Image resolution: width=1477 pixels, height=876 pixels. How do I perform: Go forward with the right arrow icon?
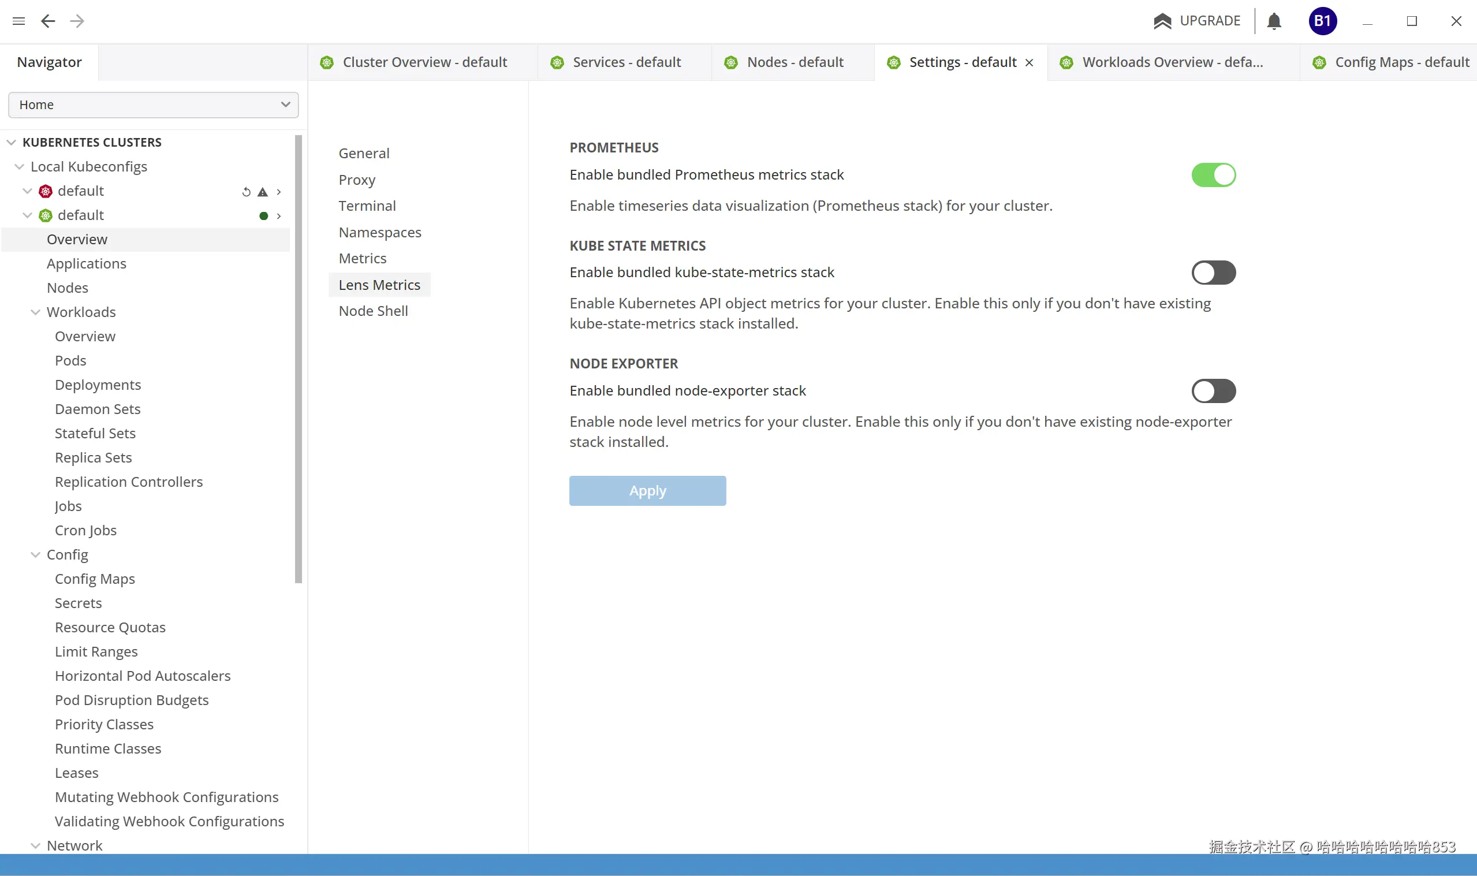[x=77, y=21]
